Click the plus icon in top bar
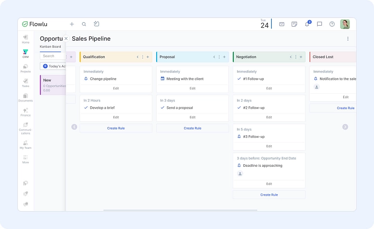 pyautogui.click(x=72, y=24)
